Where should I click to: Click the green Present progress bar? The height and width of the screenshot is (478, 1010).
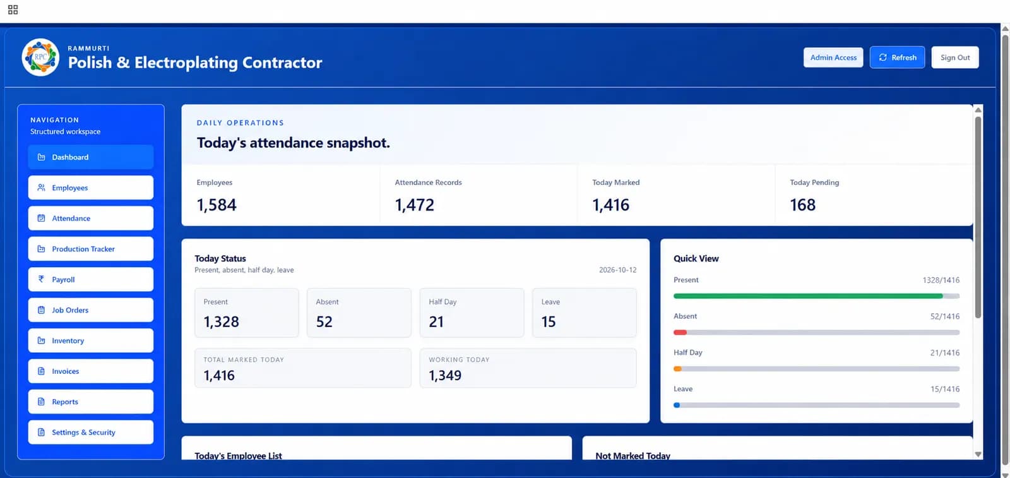[x=808, y=296]
